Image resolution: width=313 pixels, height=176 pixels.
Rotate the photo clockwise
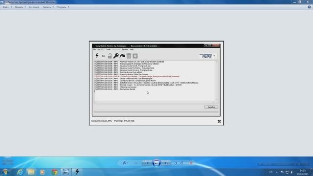(182, 163)
